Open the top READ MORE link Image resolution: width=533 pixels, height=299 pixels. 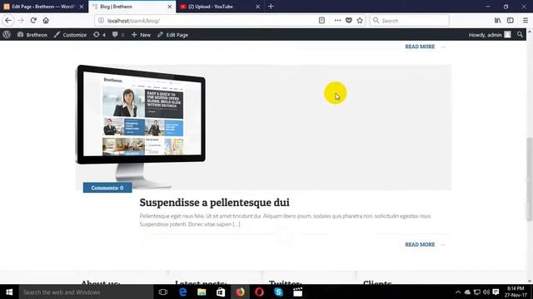[420, 47]
